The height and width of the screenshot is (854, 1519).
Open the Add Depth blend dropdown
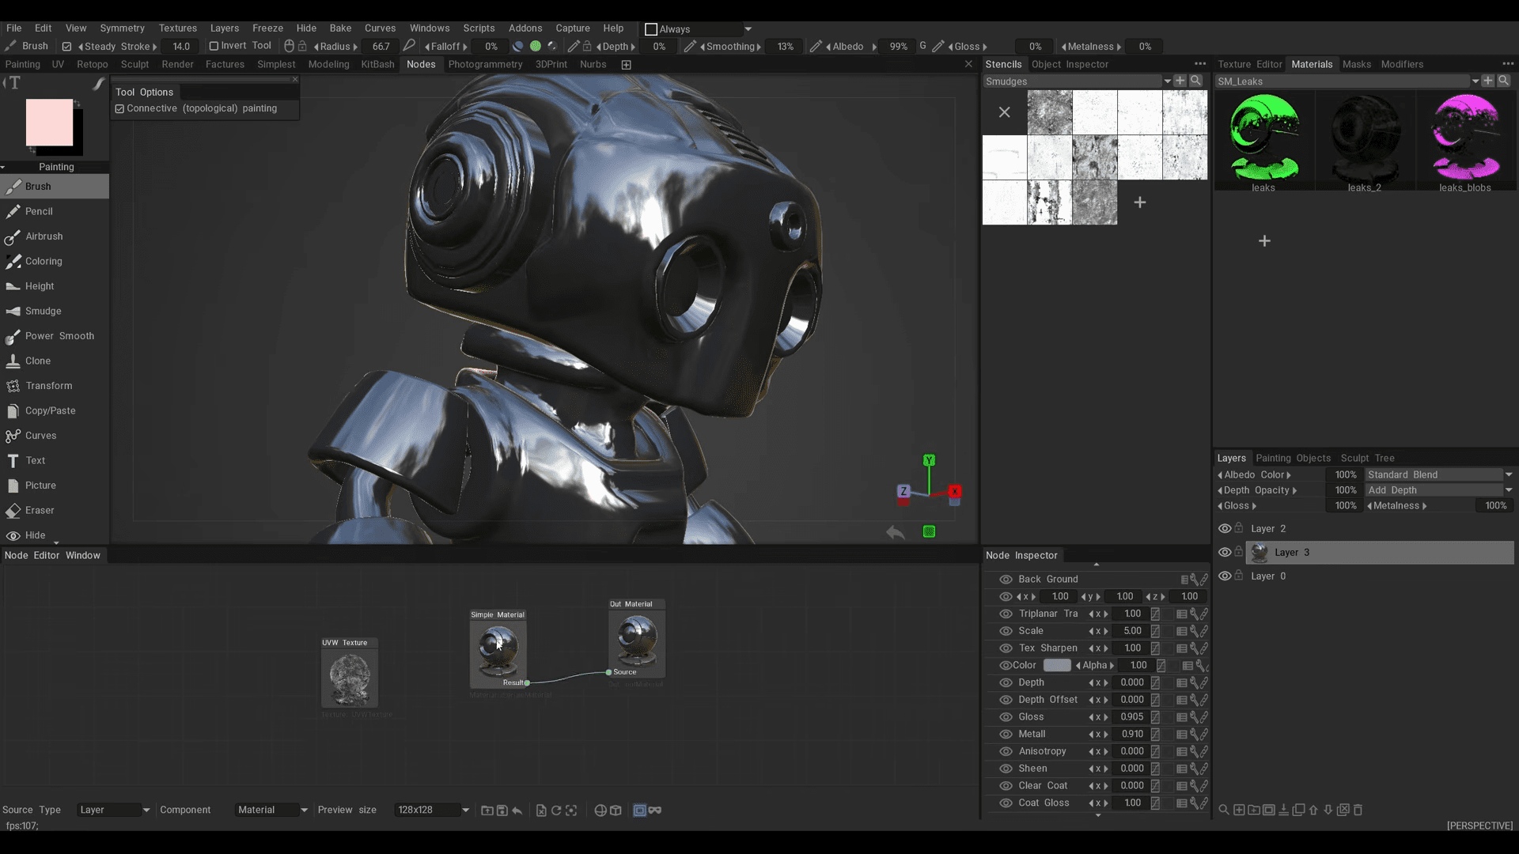point(1439,490)
